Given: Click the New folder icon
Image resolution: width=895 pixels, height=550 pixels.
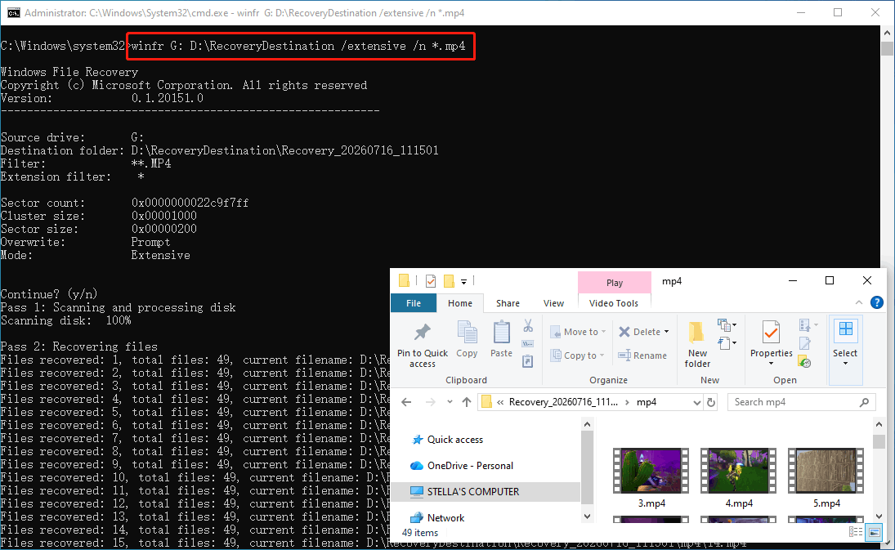Looking at the screenshot, I should 696,333.
